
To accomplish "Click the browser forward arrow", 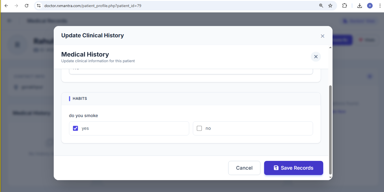I will click(x=16, y=6).
